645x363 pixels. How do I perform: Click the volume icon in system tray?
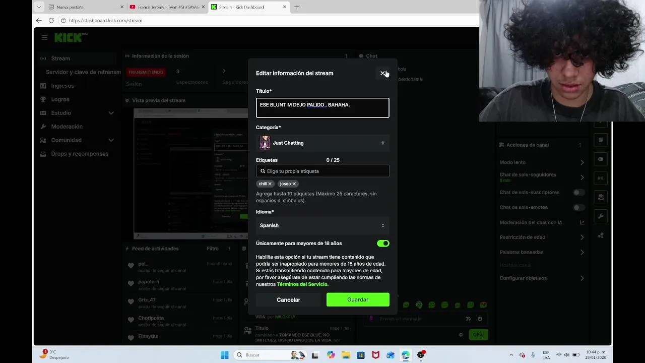(x=567, y=355)
